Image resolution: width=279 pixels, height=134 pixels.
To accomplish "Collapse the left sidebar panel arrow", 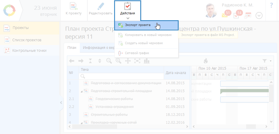I will [61, 102].
